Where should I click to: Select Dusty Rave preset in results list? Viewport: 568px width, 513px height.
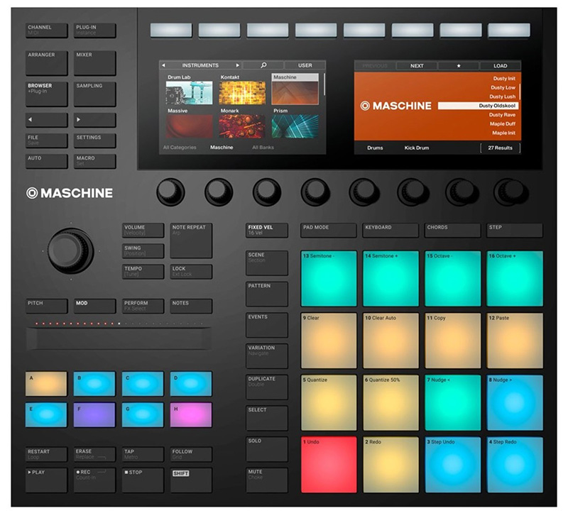click(502, 115)
